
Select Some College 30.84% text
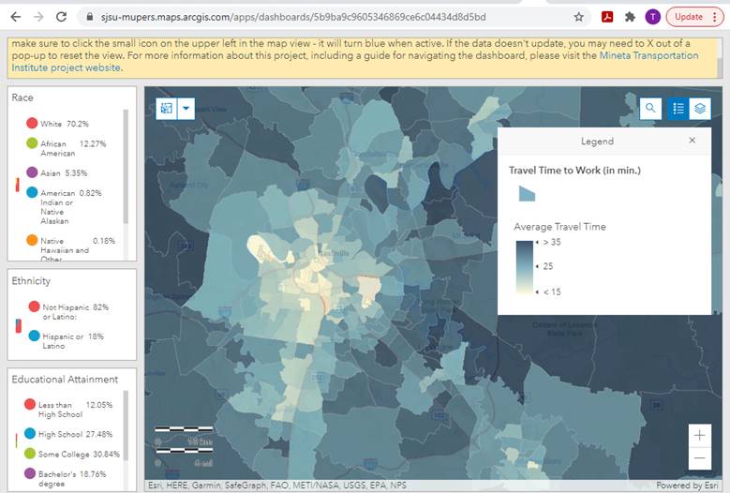(79, 454)
